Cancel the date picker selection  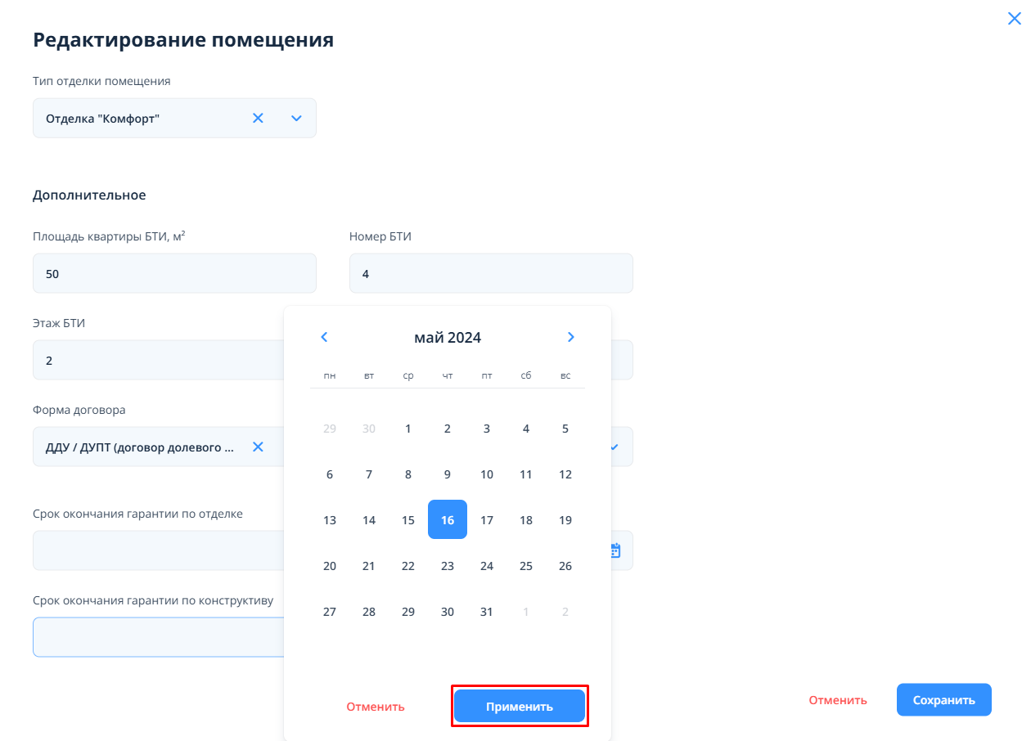[375, 707]
